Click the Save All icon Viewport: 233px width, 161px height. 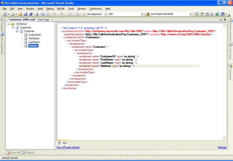pyautogui.click(x=31, y=14)
